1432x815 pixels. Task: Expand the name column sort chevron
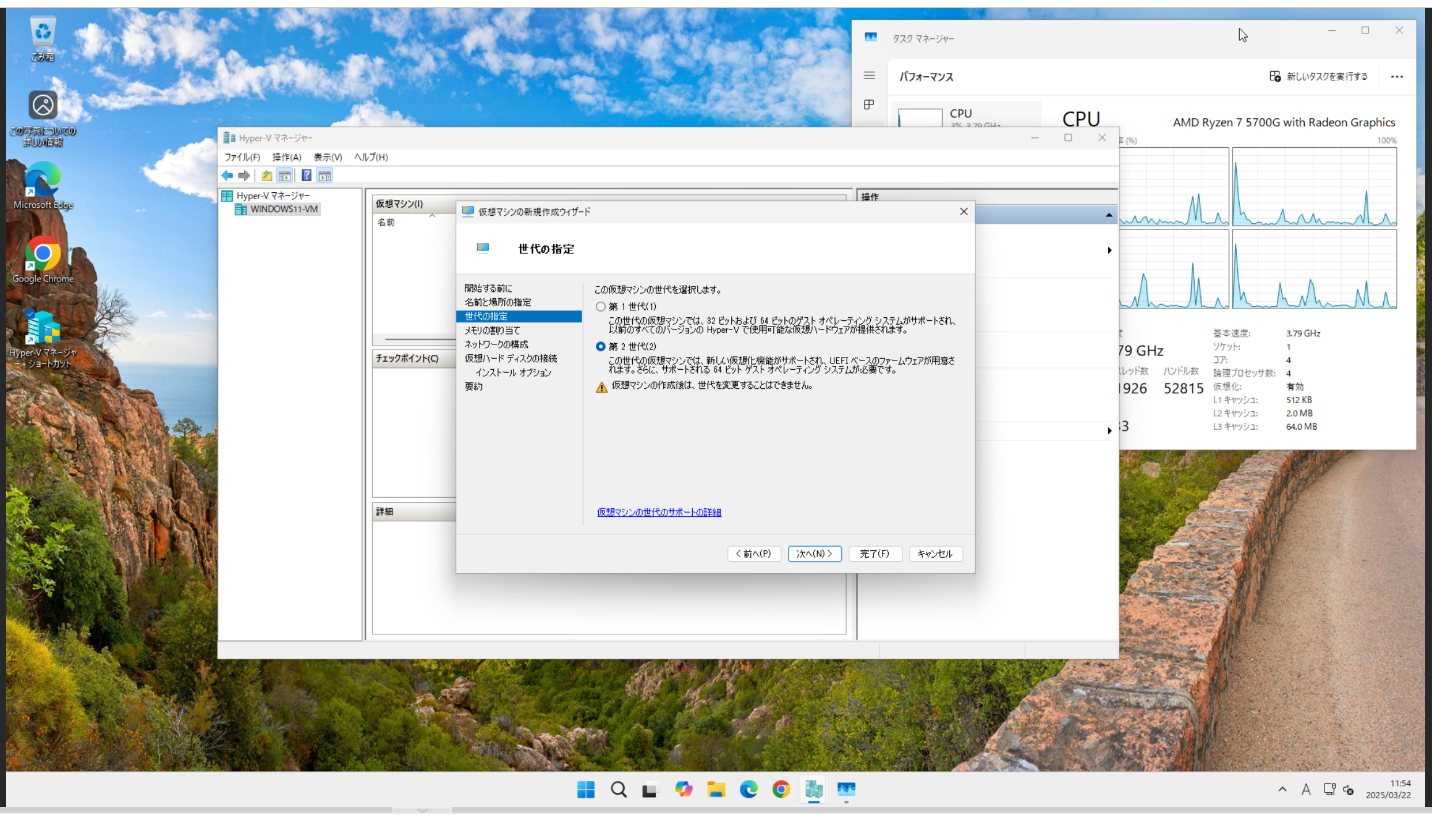(432, 216)
